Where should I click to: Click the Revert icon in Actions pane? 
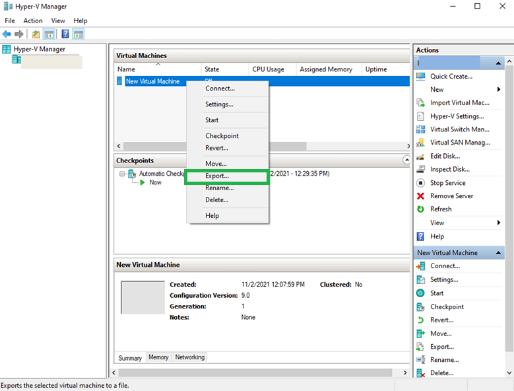(420, 320)
